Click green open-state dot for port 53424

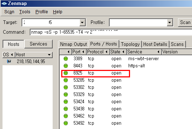66,102
